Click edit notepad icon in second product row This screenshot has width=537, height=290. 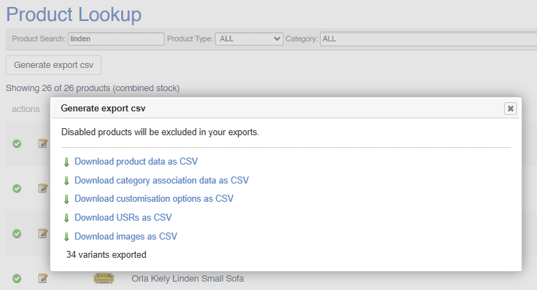point(43,188)
